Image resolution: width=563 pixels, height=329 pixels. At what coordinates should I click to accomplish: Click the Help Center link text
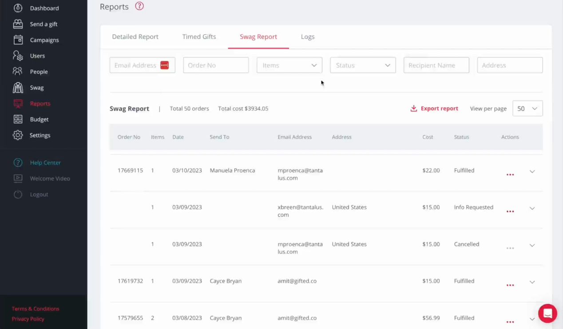click(45, 163)
